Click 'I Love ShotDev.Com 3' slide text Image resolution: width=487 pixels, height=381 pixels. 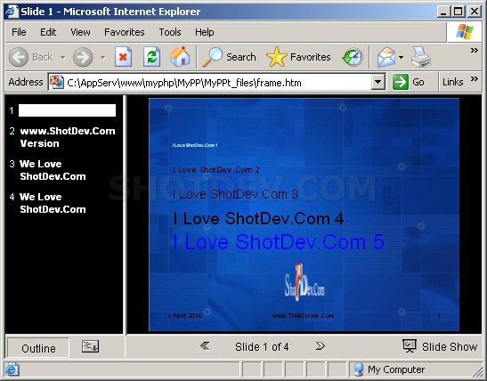235,194
